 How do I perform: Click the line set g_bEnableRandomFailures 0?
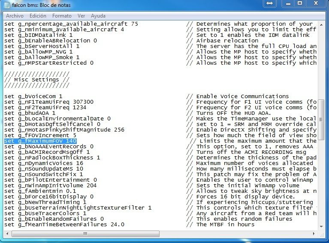point(54,219)
